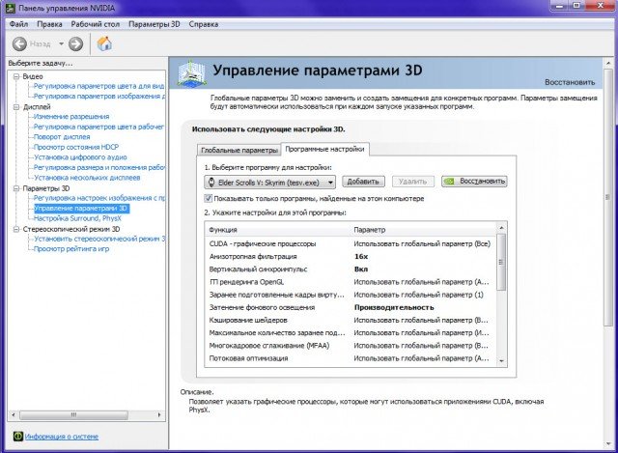Select the Заранее подготовленные кадры row
Image resolution: width=618 pixels, height=453 pixels.
pos(350,295)
